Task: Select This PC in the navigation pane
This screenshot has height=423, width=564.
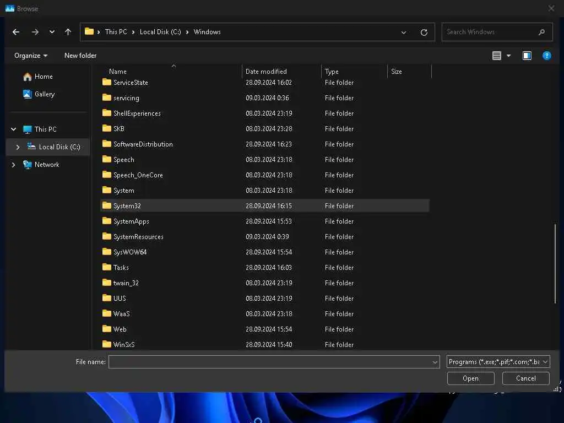Action: click(45, 129)
